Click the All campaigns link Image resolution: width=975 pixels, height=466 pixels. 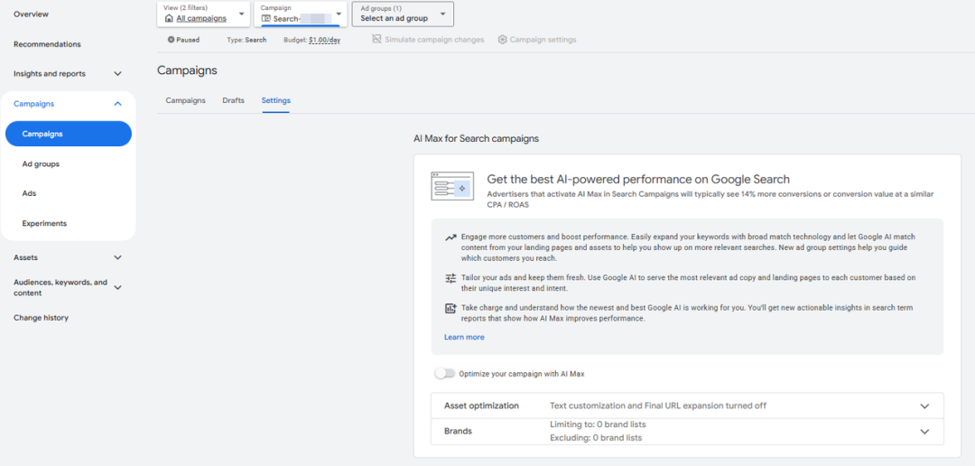(201, 19)
